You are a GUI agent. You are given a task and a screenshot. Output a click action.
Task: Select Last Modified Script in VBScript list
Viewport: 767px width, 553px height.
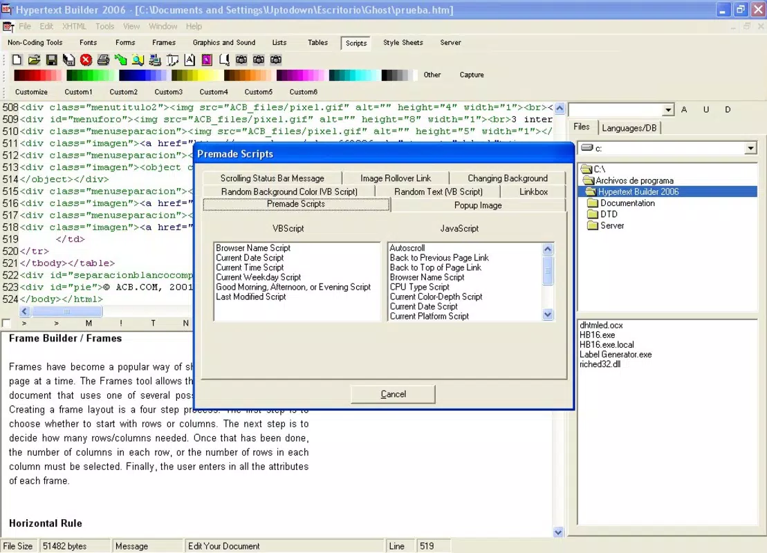pyautogui.click(x=251, y=297)
